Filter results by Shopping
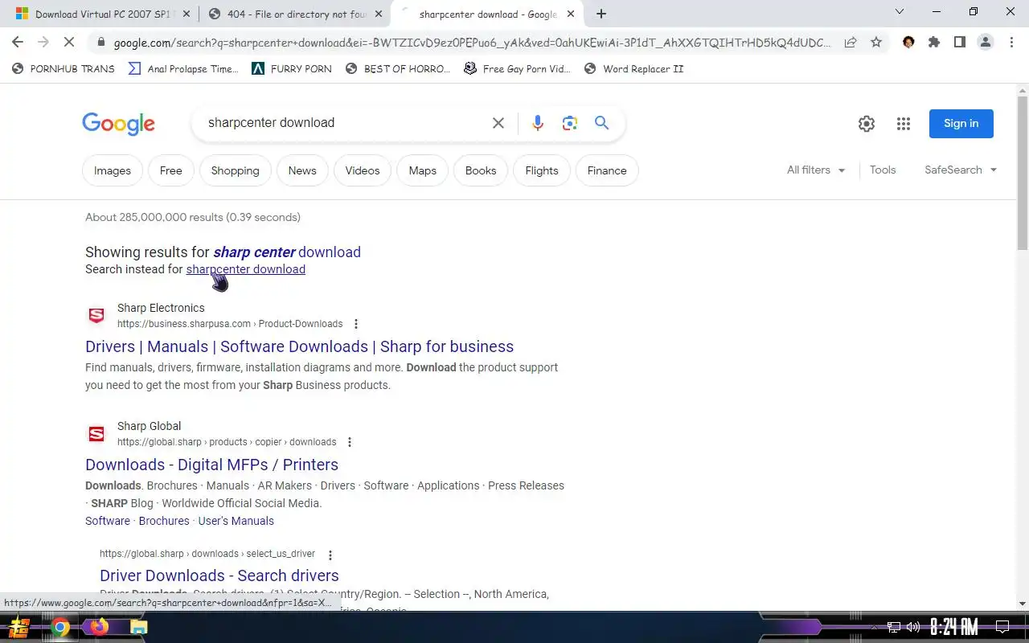 [235, 170]
